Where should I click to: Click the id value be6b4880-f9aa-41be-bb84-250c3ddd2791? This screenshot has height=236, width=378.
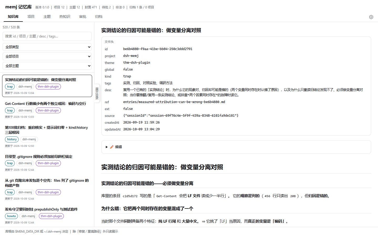click(x=158, y=49)
